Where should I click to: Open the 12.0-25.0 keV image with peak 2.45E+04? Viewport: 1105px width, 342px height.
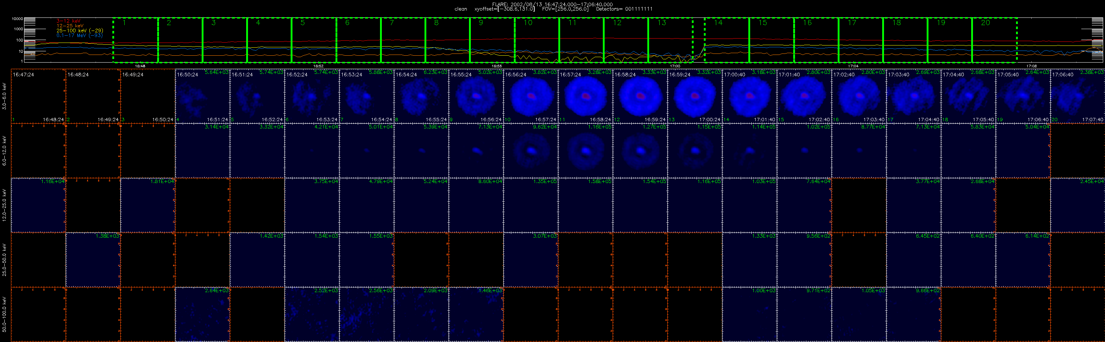(x=1078, y=206)
